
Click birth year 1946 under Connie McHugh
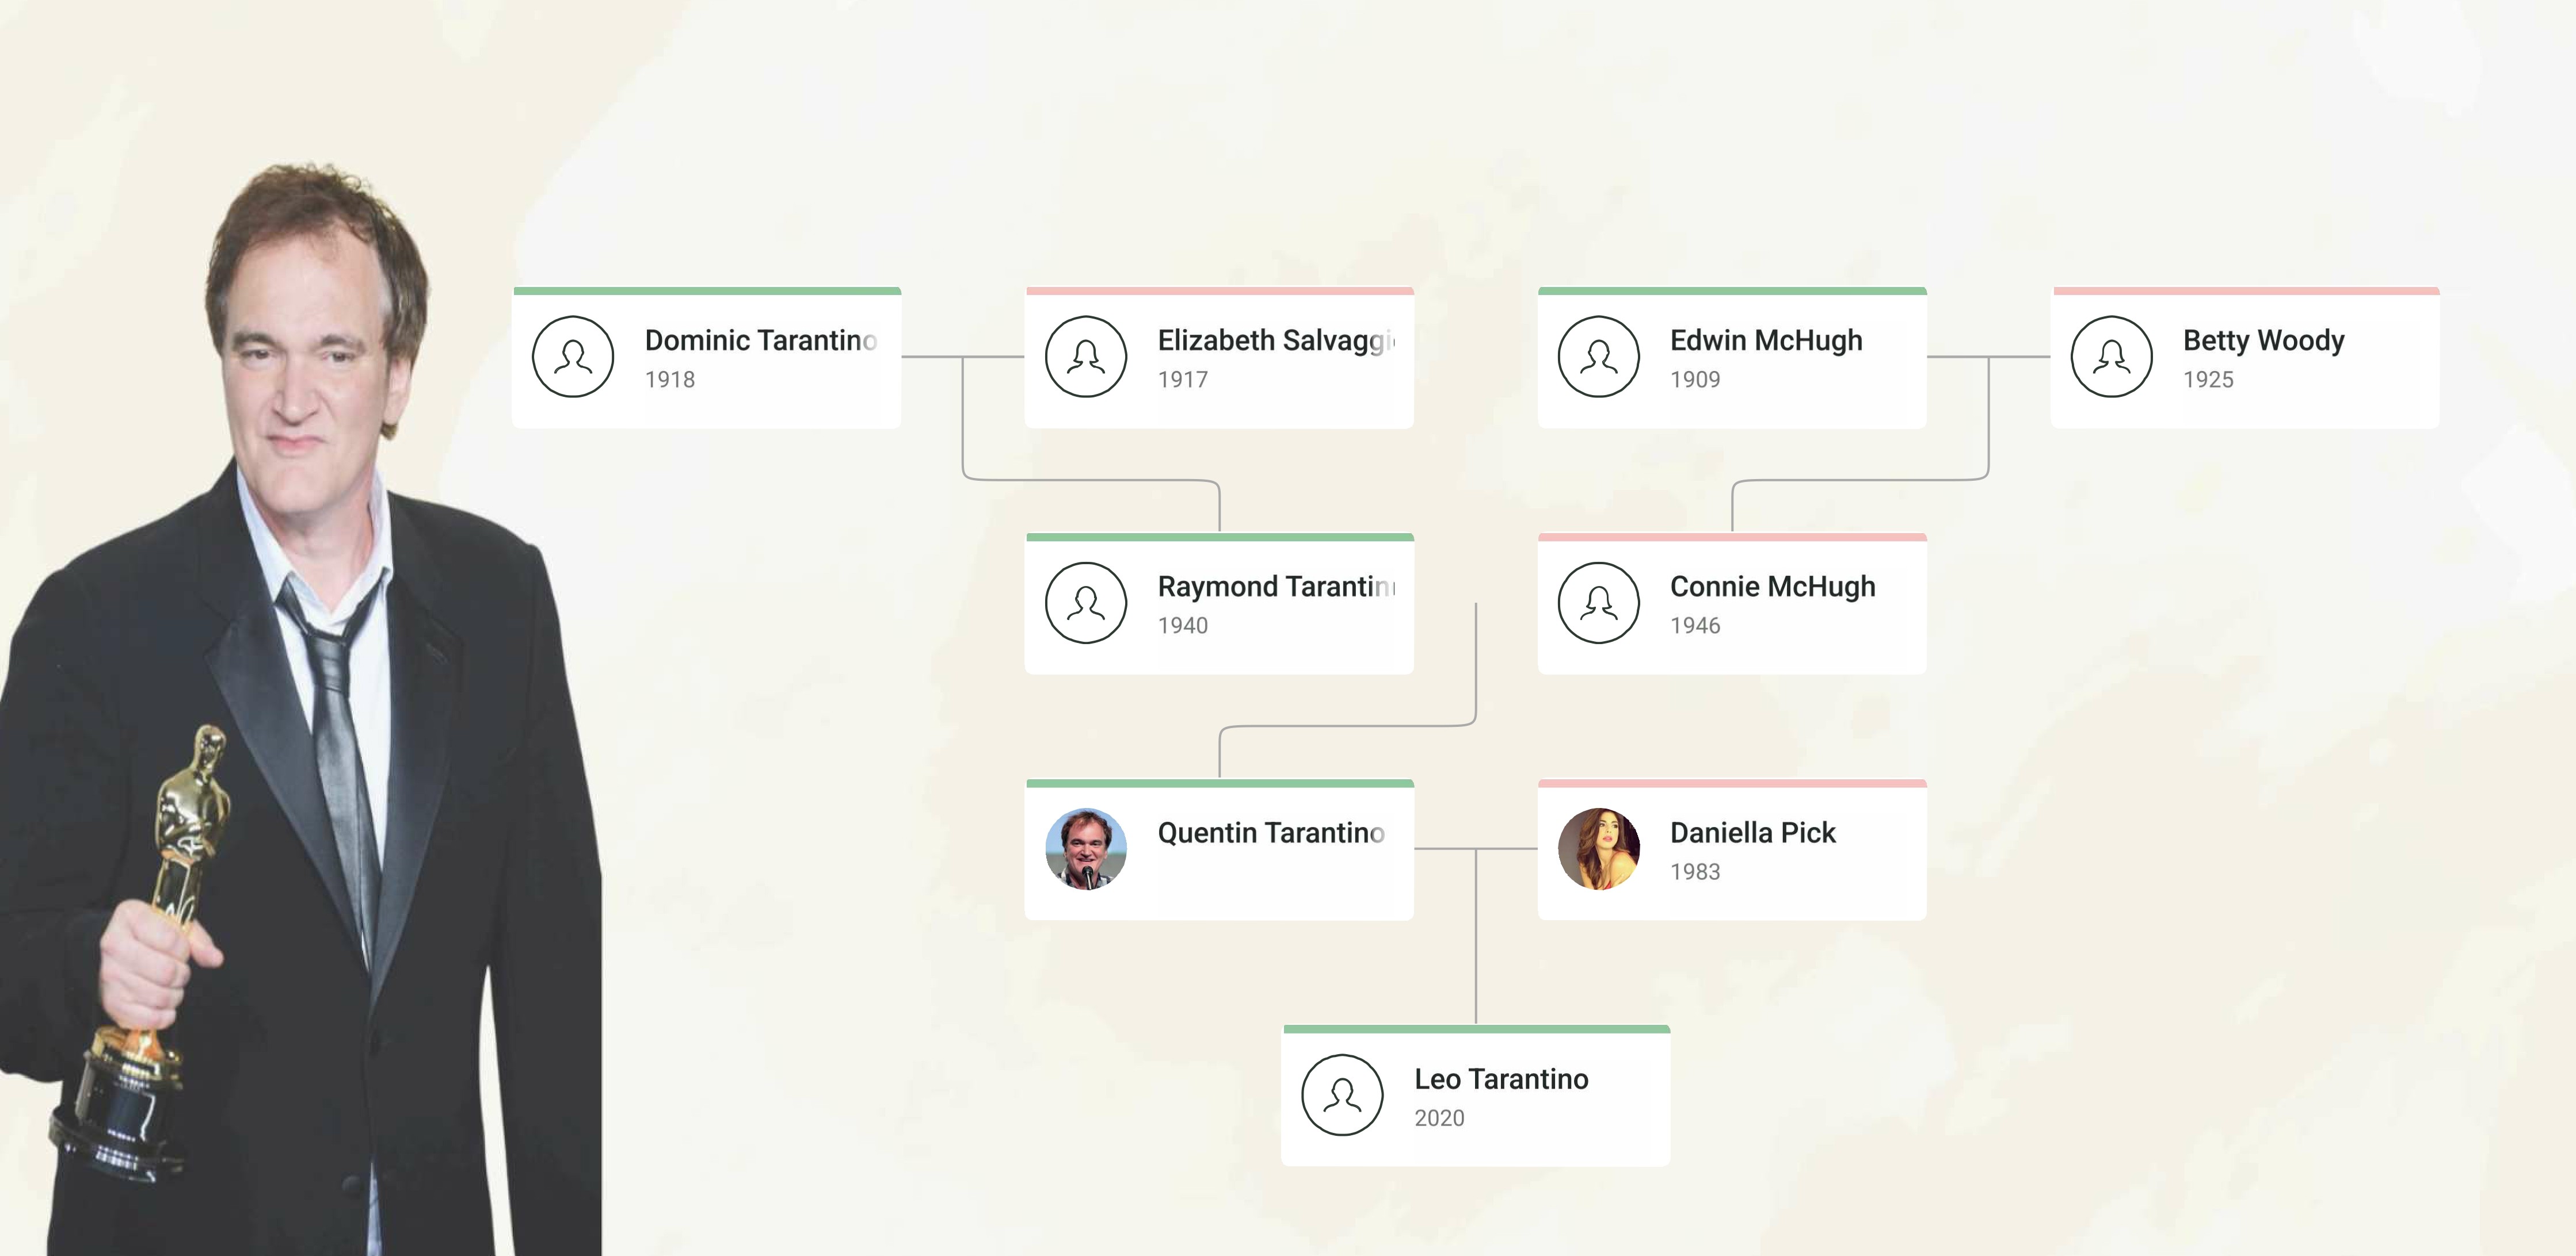click(x=1695, y=626)
